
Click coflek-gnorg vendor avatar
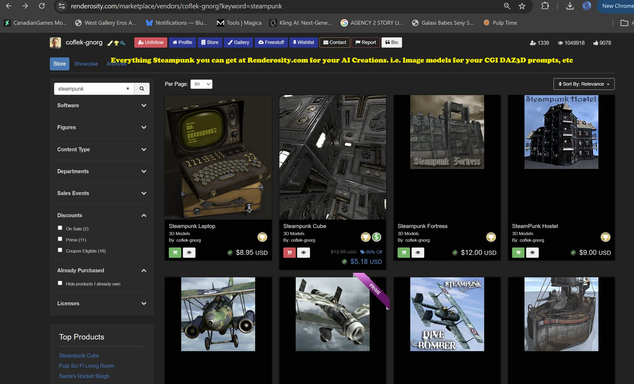[x=55, y=43]
